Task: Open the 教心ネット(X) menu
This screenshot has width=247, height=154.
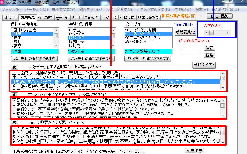Action: (91, 10)
